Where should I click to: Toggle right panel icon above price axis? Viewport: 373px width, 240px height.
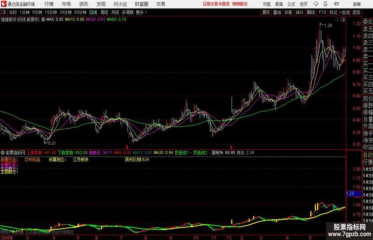tap(343, 20)
